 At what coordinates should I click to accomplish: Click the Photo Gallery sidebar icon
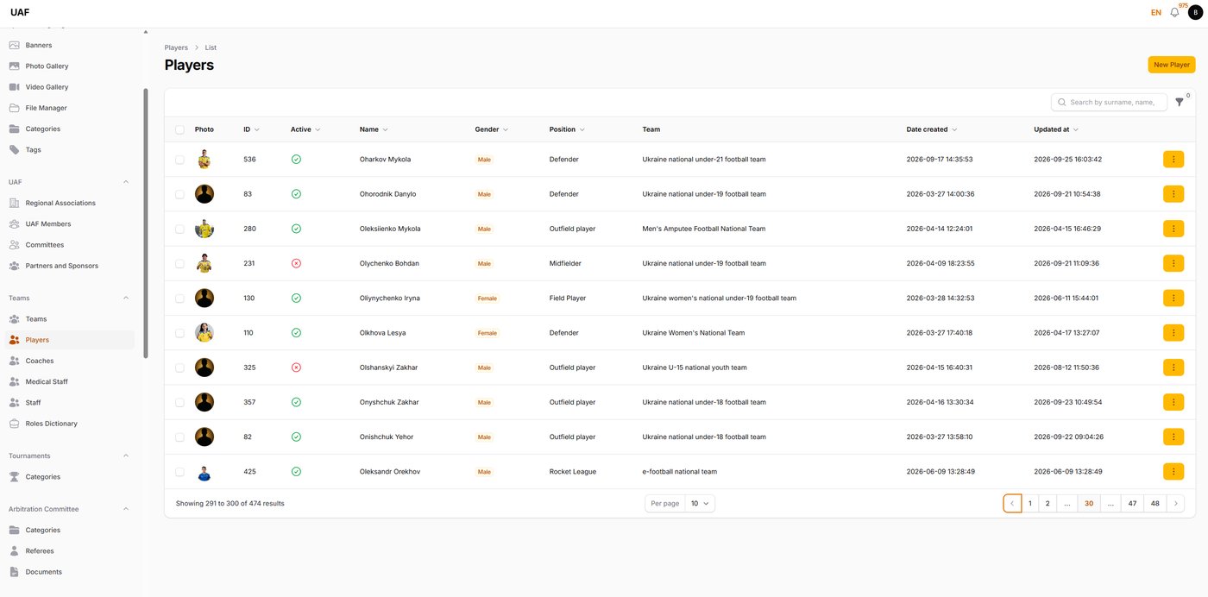[14, 66]
